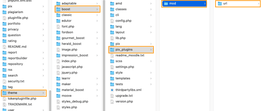
Task: Click the mod folder icon
Action: [x=166, y=4]
